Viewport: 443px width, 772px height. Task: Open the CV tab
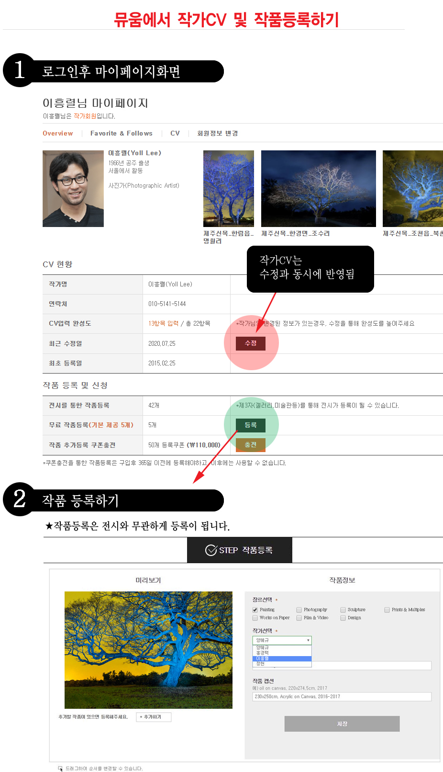click(x=175, y=134)
